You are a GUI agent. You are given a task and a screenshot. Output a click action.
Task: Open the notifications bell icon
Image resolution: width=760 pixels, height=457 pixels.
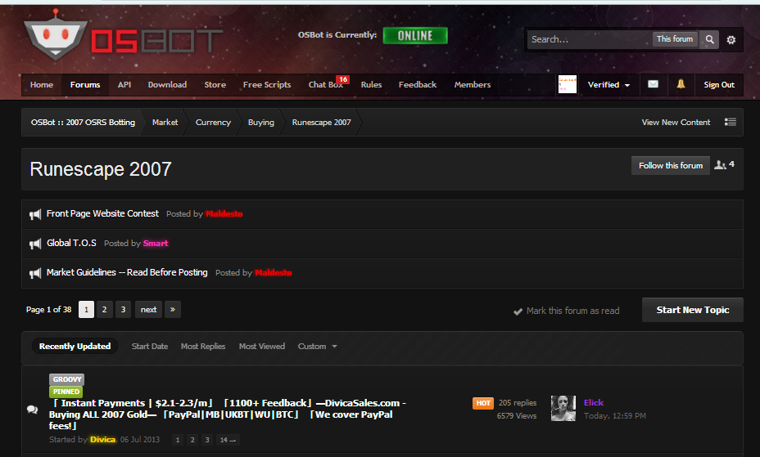coord(681,84)
